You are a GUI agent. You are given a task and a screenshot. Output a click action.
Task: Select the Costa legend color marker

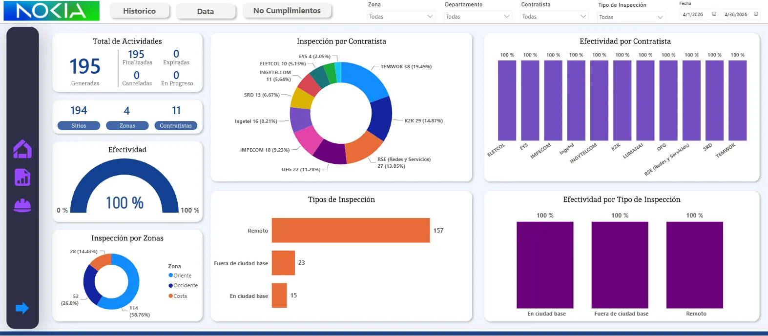click(171, 296)
